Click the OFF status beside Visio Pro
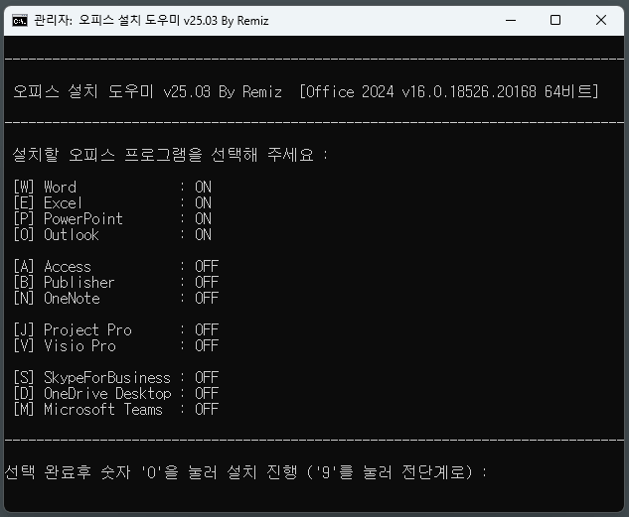Screen dimensions: 629x517 [207, 346]
